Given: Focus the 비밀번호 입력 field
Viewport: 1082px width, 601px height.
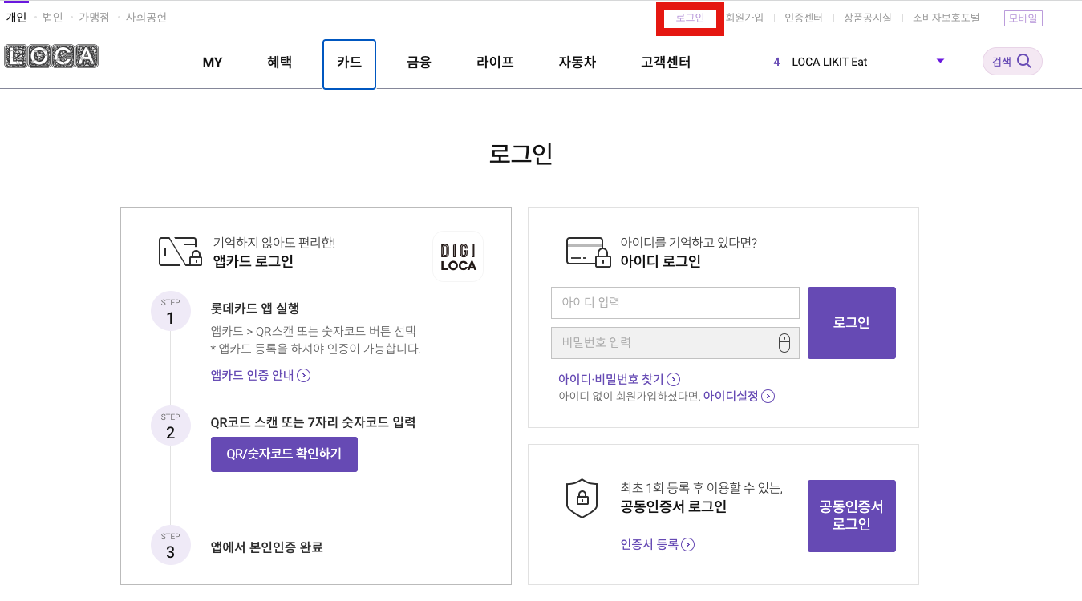Looking at the screenshot, I should (x=675, y=343).
